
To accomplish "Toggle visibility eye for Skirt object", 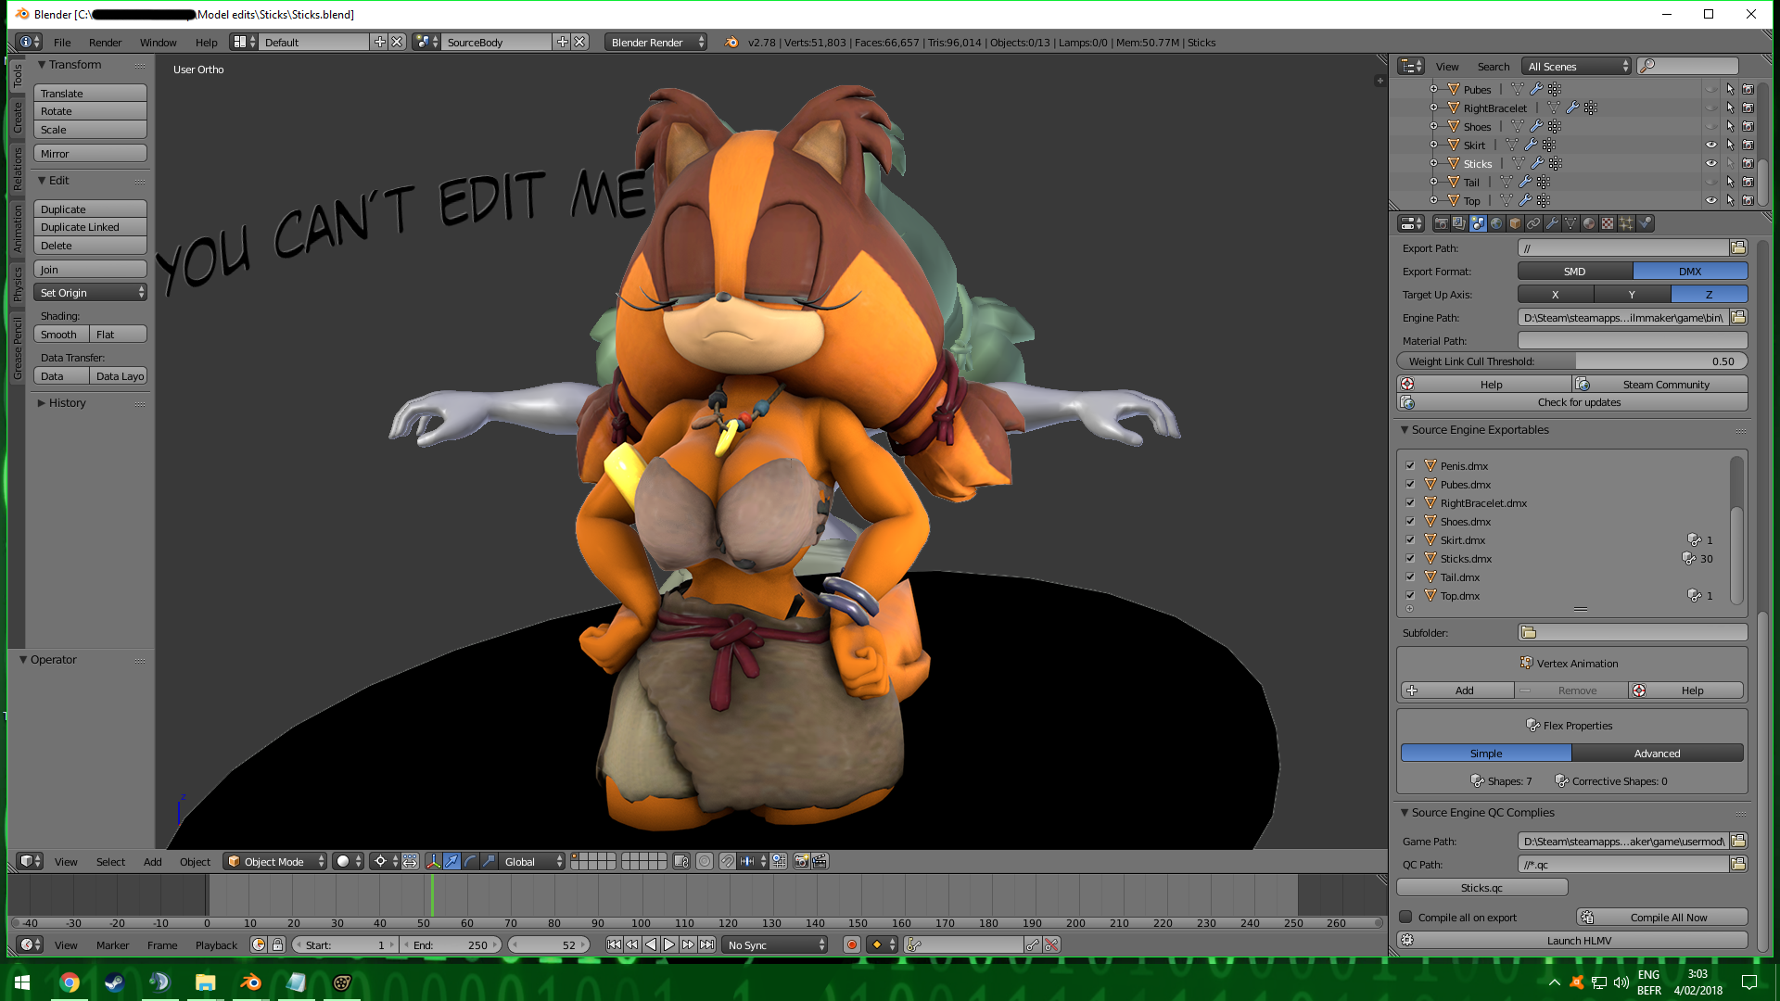I will point(1711,146).
